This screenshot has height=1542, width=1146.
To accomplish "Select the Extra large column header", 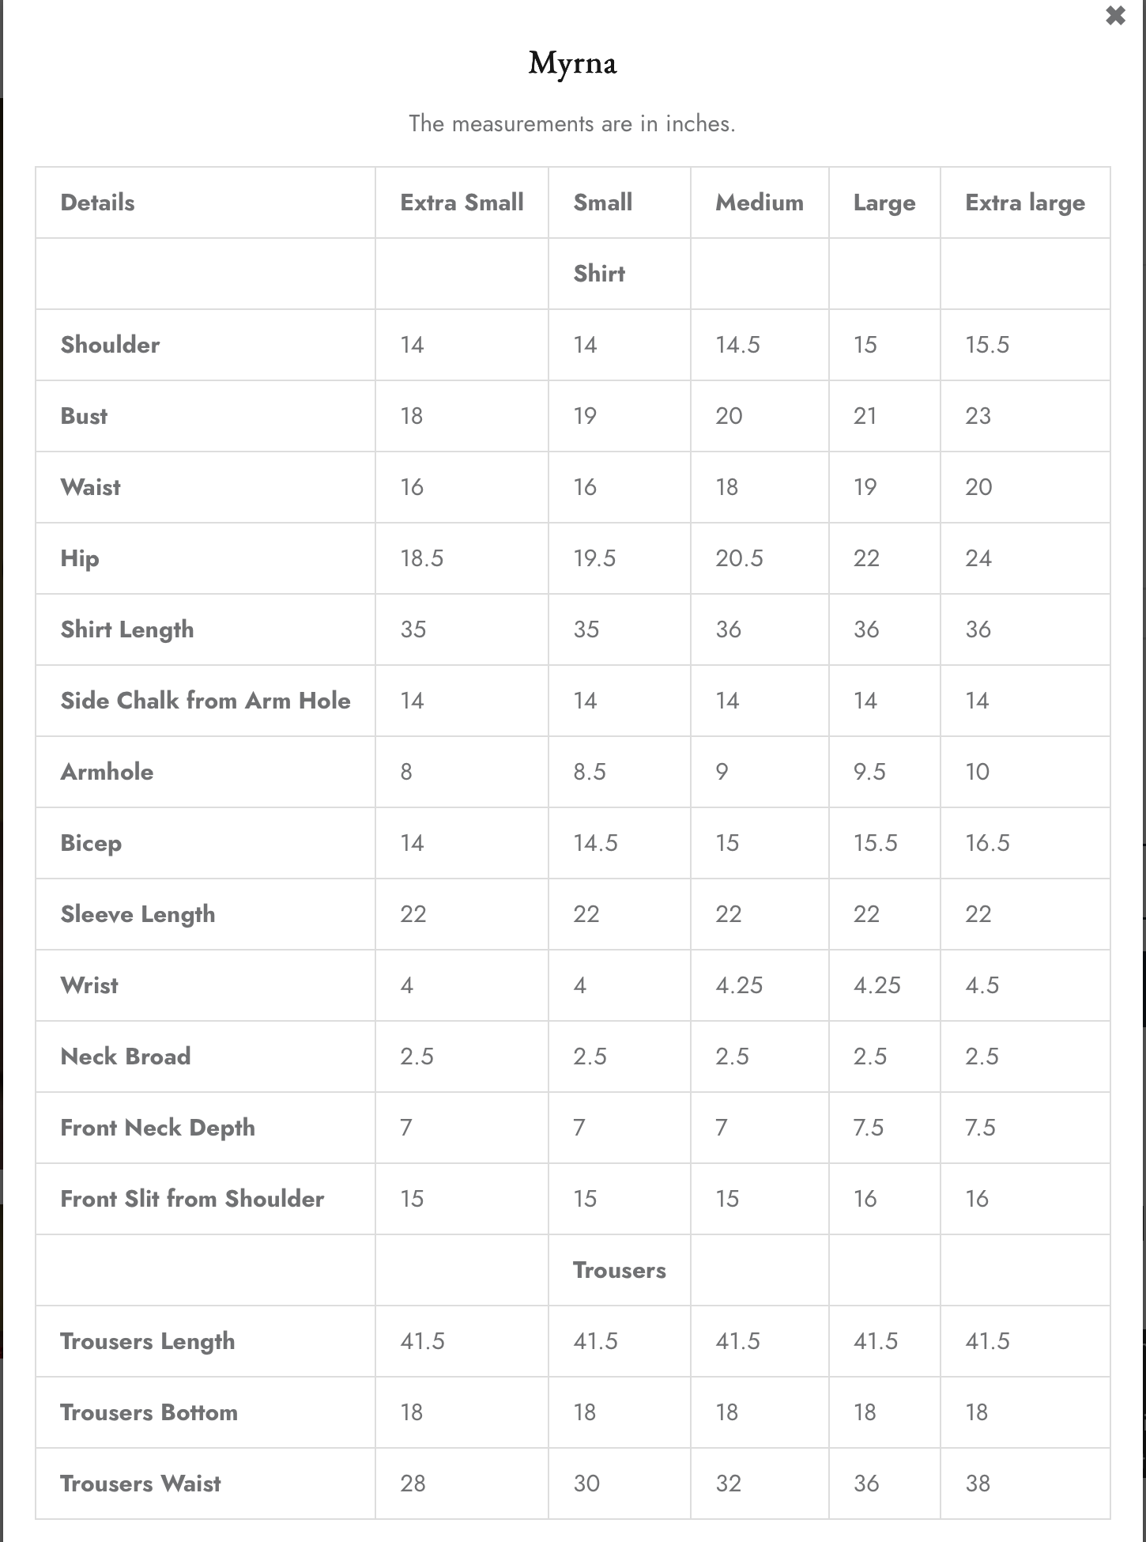I will point(1024,202).
